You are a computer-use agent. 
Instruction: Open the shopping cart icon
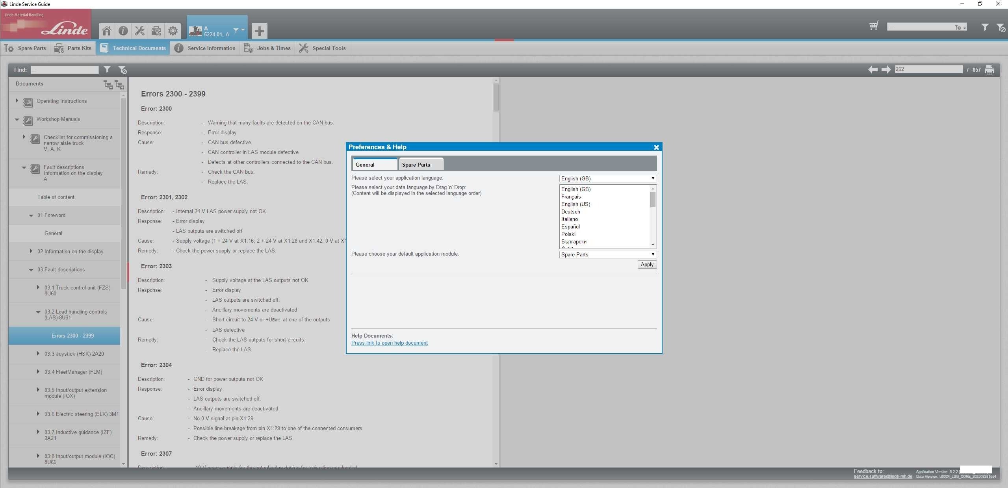point(874,26)
